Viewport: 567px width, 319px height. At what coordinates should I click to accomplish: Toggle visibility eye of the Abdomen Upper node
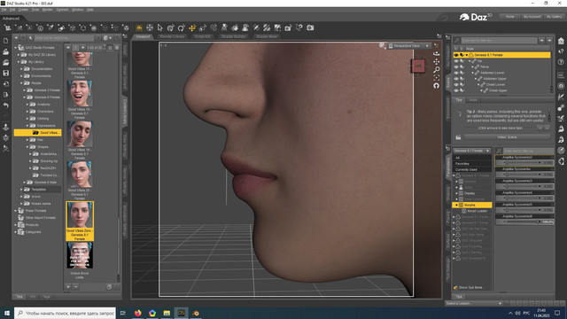pyautogui.click(x=456, y=79)
